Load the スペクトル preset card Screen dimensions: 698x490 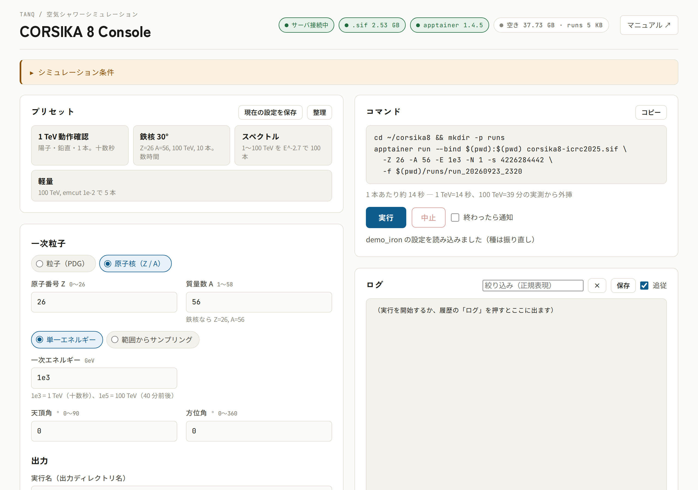tap(283, 145)
